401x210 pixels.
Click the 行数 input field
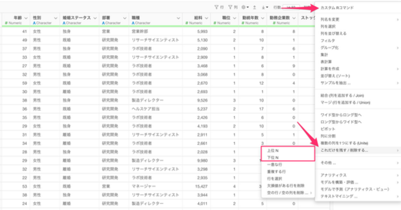click(x=295, y=7)
